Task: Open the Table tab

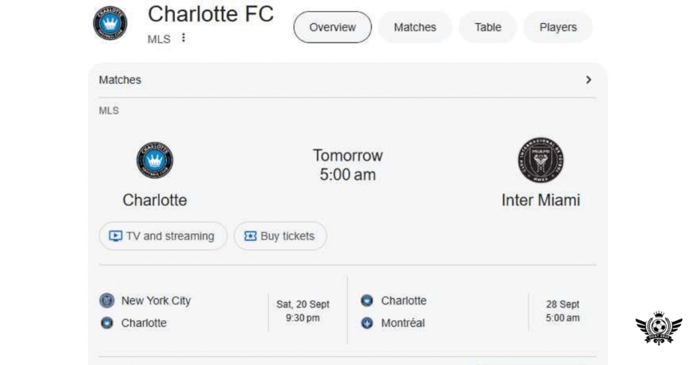Action: click(x=487, y=27)
